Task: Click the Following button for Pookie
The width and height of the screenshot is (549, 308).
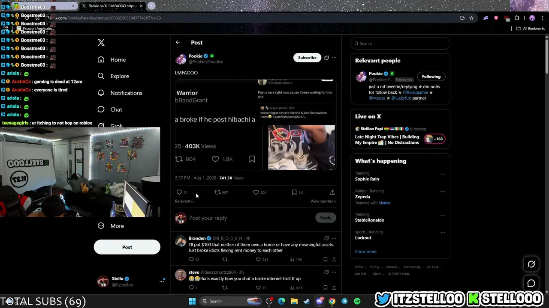Action: [431, 77]
